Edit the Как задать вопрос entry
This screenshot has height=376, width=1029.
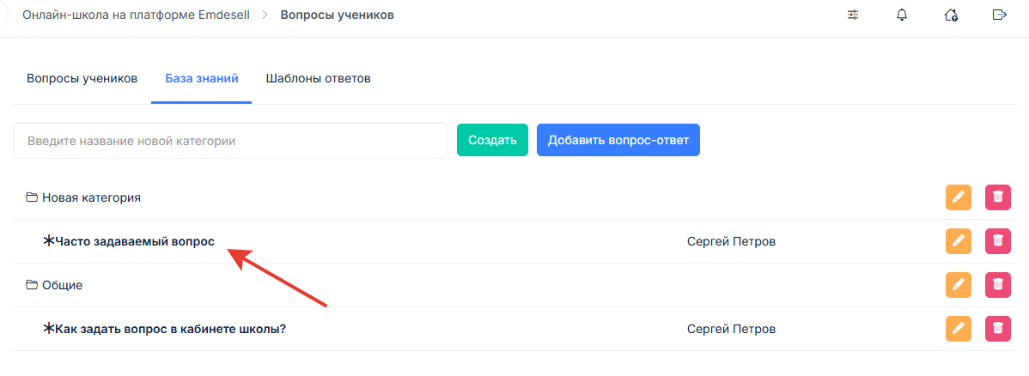pyautogui.click(x=959, y=329)
